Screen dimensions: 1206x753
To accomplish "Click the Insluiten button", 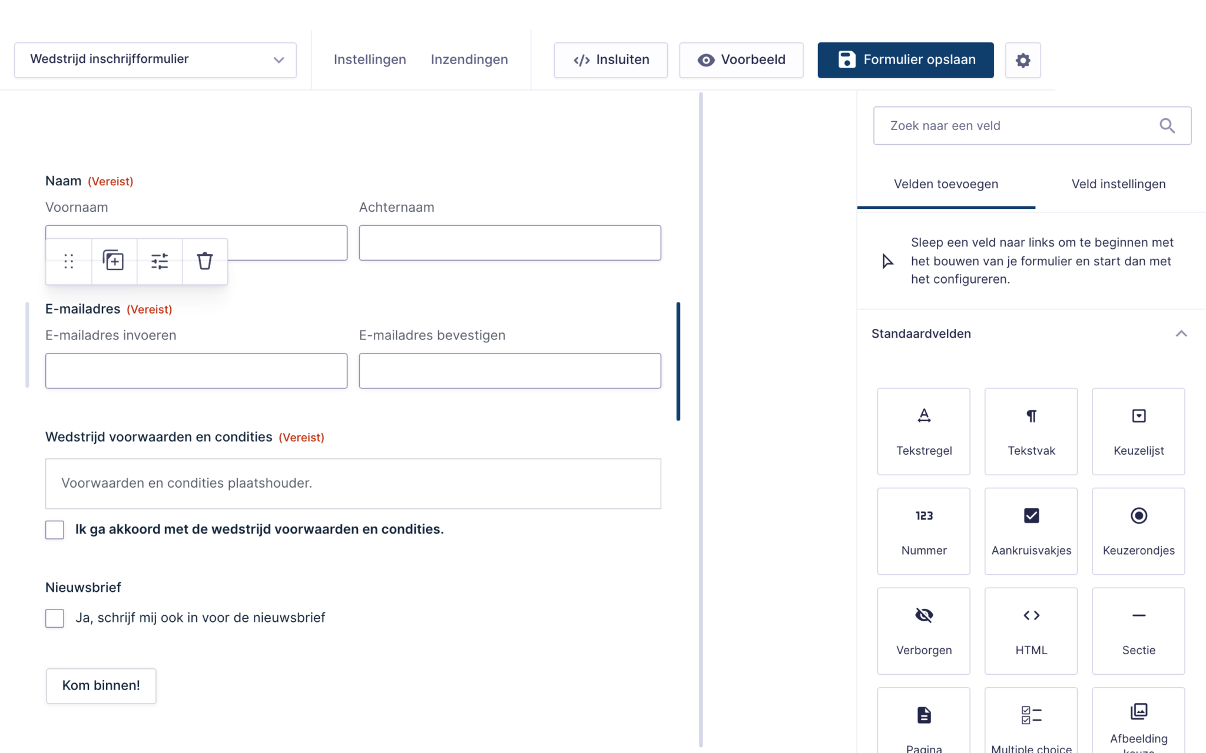I will tap(611, 60).
